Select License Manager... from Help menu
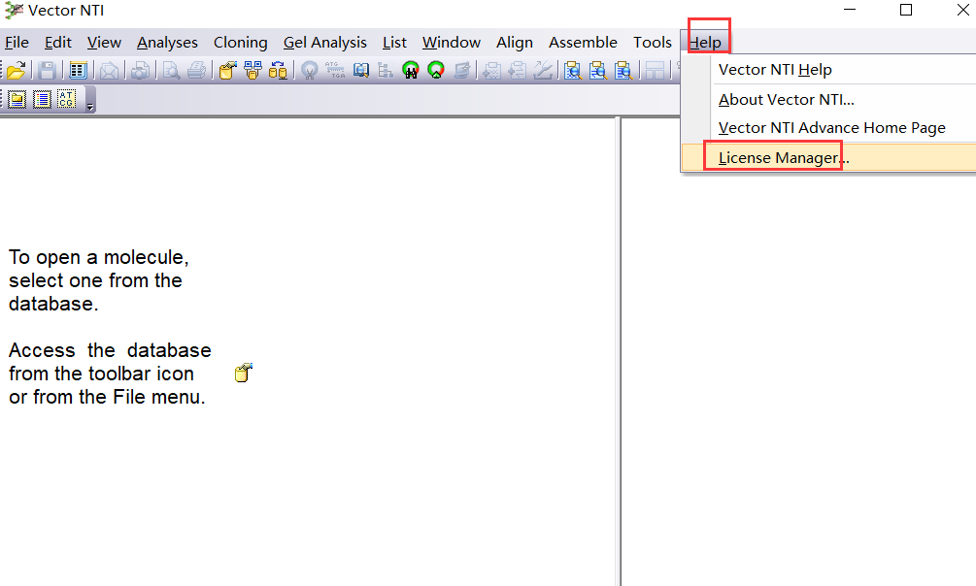Screen dimensions: 976x586 pos(828,157)
